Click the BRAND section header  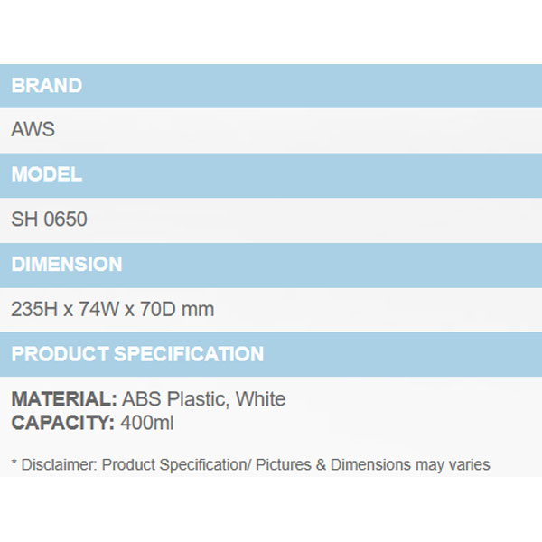coord(47,86)
